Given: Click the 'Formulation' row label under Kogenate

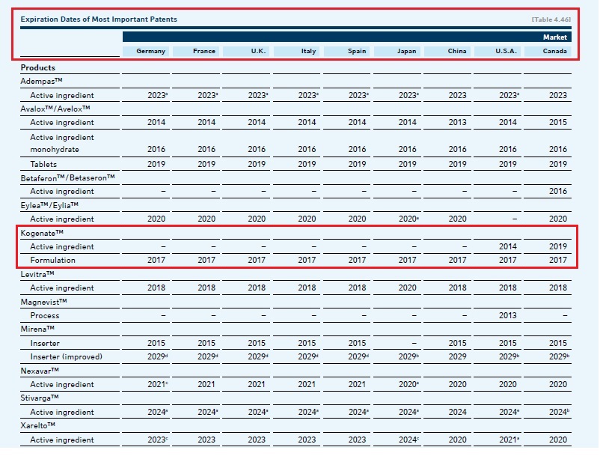Looking at the screenshot, I should click(x=53, y=260).
